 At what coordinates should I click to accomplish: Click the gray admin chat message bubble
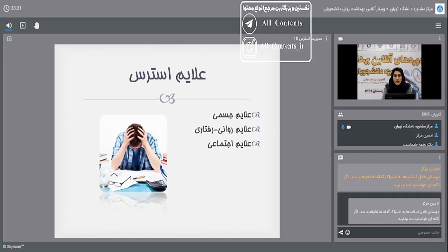click(x=394, y=212)
